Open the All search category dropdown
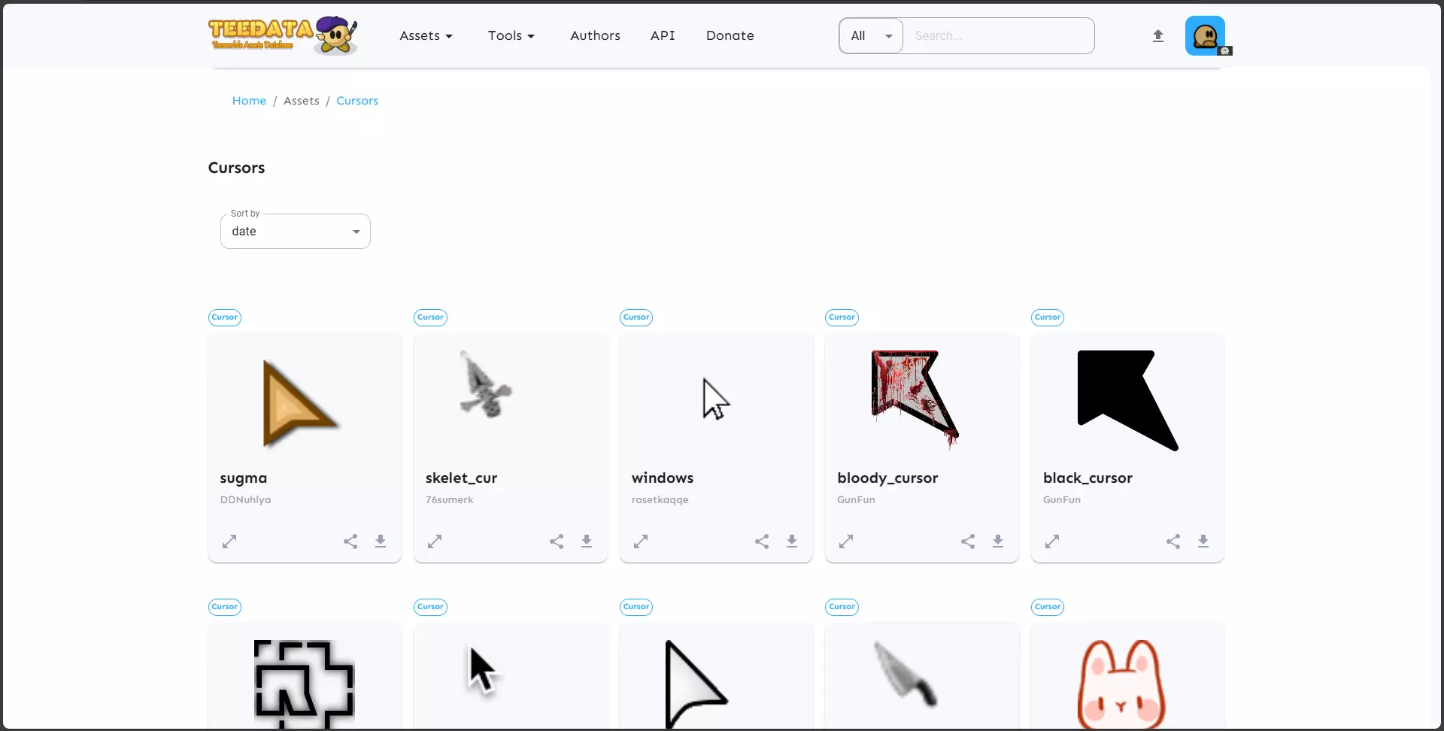Viewport: 1444px width, 731px height. (x=871, y=35)
